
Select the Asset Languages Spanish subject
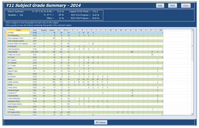(18, 41)
